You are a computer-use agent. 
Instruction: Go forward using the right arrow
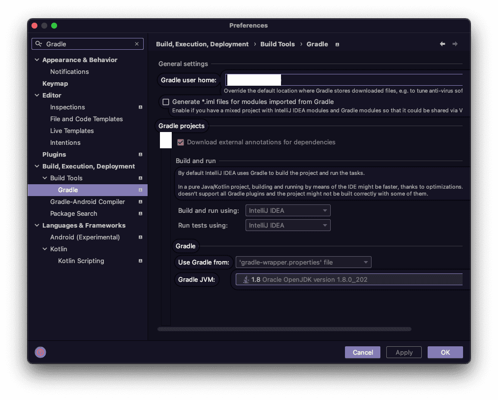(x=455, y=44)
